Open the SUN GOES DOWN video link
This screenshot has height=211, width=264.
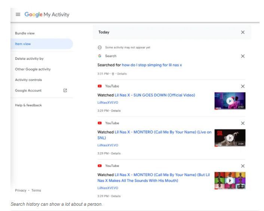(154, 95)
